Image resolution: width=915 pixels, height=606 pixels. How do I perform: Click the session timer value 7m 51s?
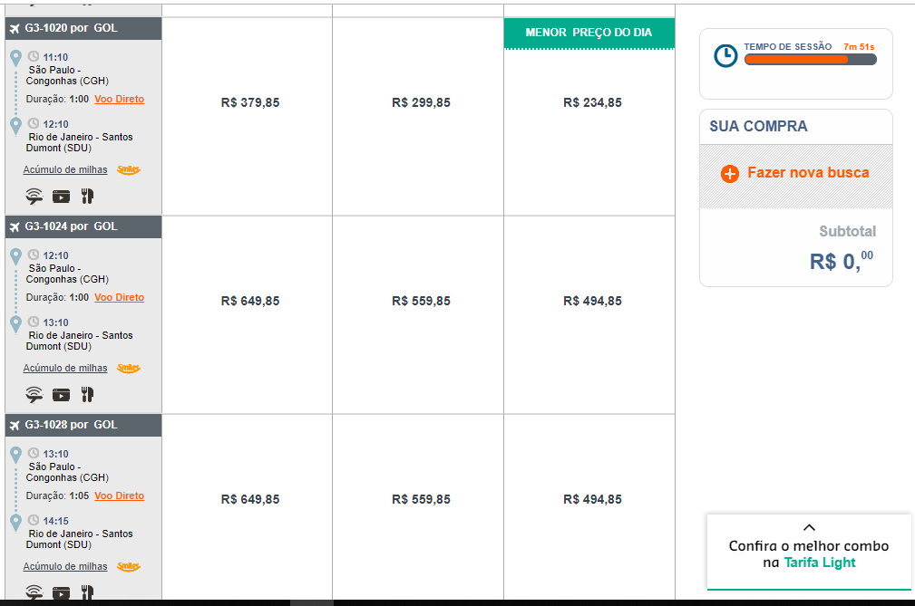point(859,46)
